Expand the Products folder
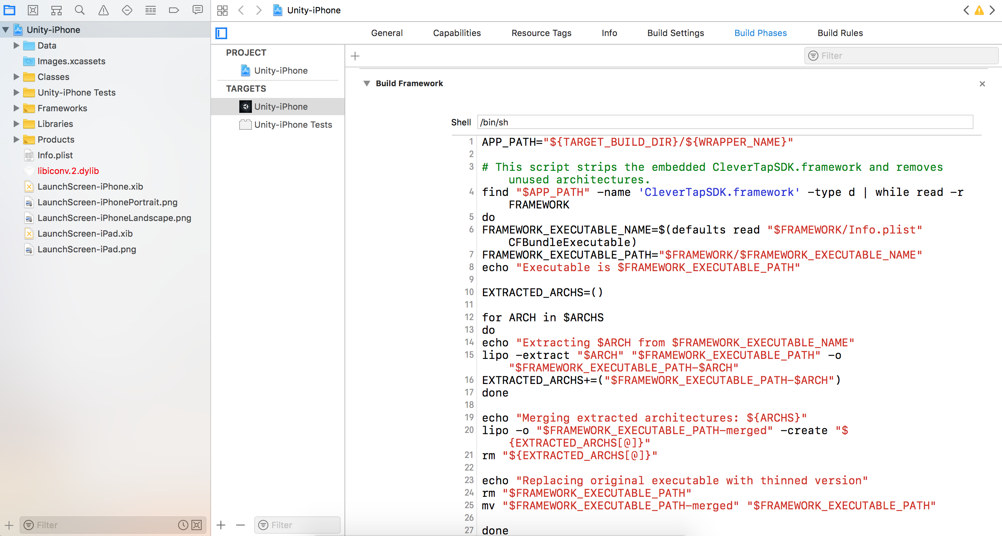 (16, 139)
